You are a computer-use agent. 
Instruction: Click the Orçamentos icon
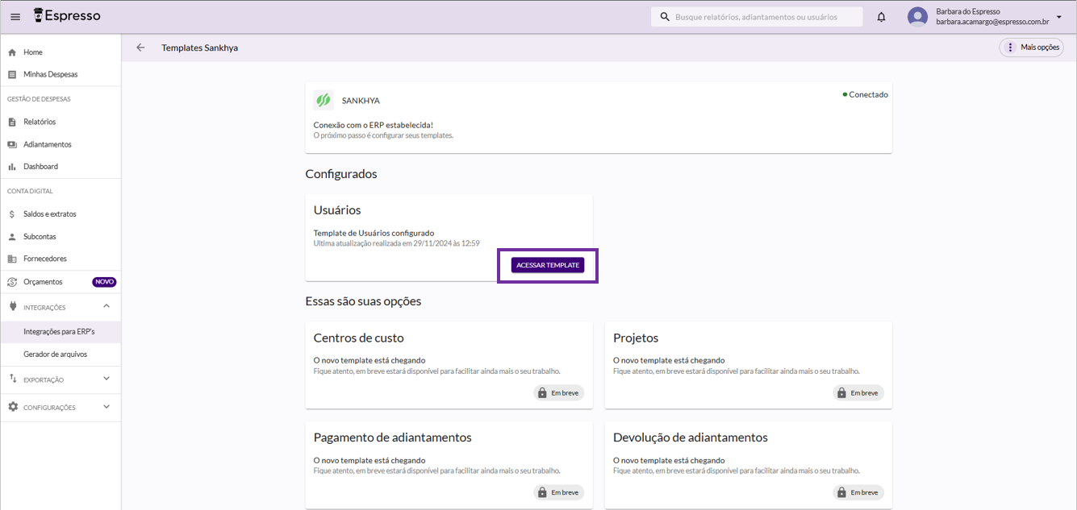[x=12, y=282]
